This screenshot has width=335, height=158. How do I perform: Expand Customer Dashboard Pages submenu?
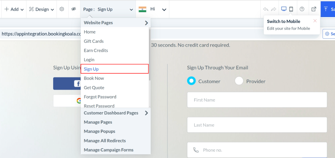(116, 113)
